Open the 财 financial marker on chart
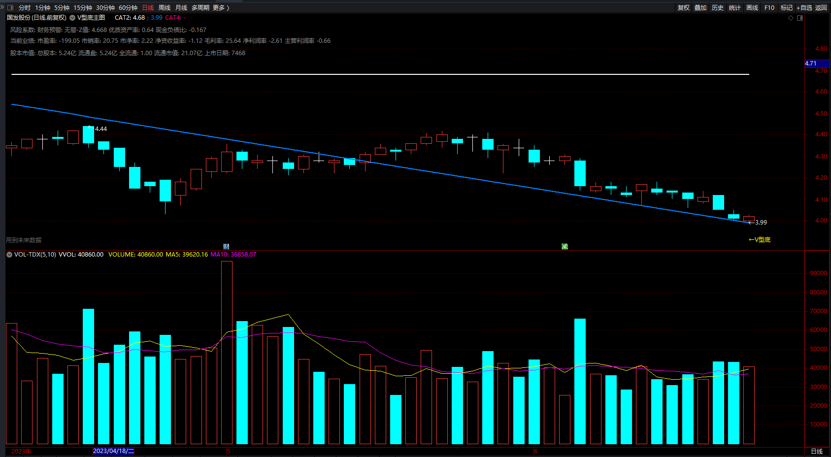Viewport: 831px width, 457px height. (x=226, y=246)
